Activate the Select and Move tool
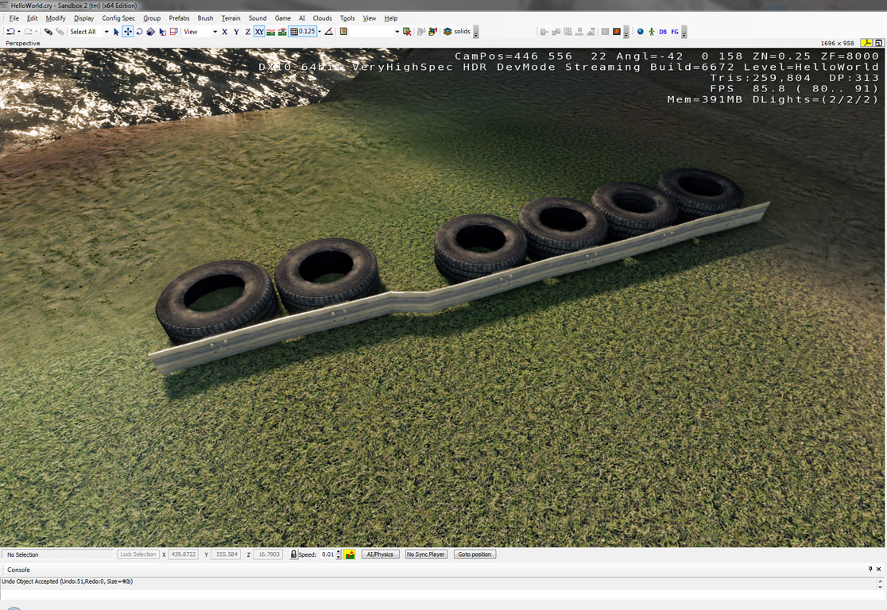 click(128, 32)
